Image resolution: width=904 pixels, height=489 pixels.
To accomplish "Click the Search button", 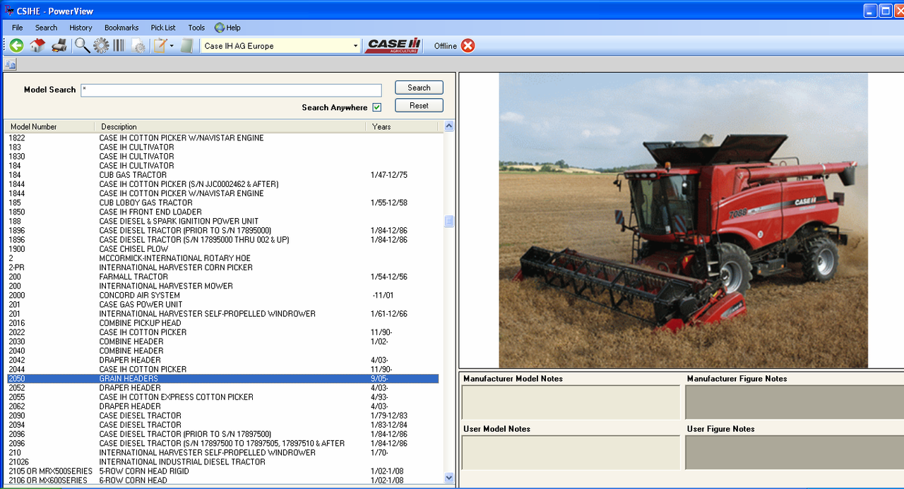I will click(x=419, y=87).
